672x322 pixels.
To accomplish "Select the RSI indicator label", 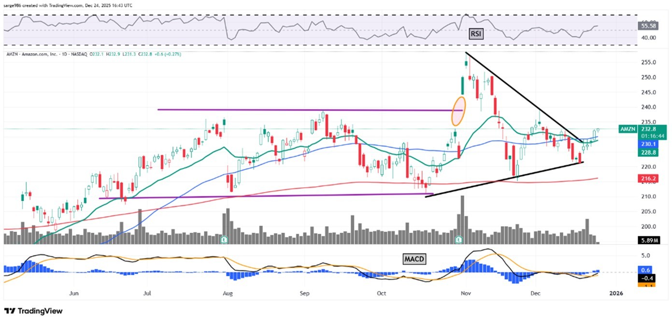I will [477, 34].
